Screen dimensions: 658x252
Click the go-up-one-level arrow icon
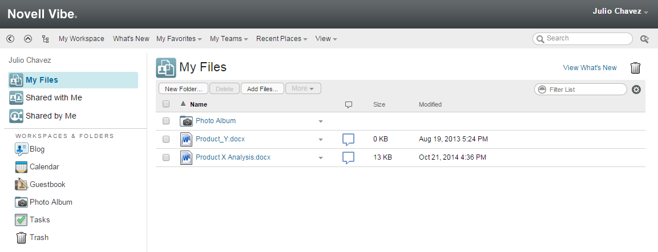pos(28,39)
